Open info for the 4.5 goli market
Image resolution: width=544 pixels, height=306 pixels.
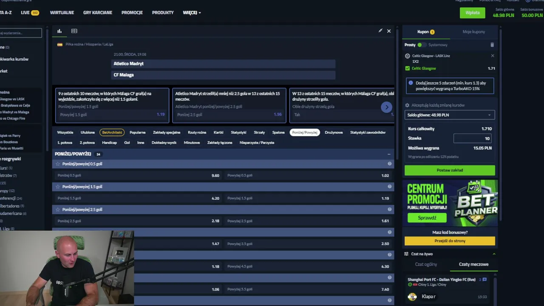(389, 255)
